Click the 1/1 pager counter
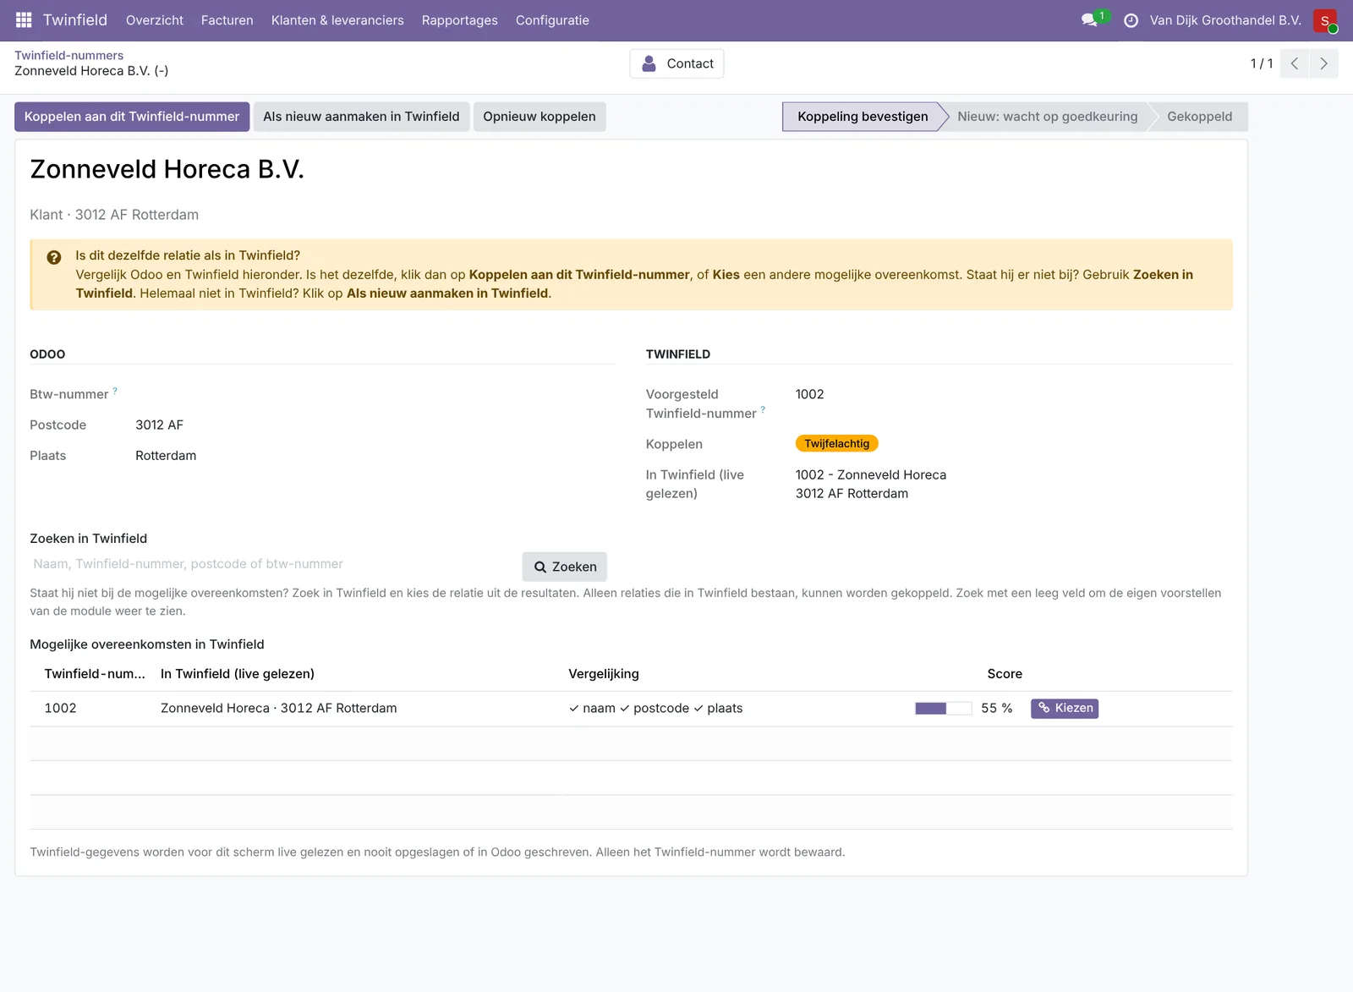The height and width of the screenshot is (992, 1353). click(x=1262, y=63)
